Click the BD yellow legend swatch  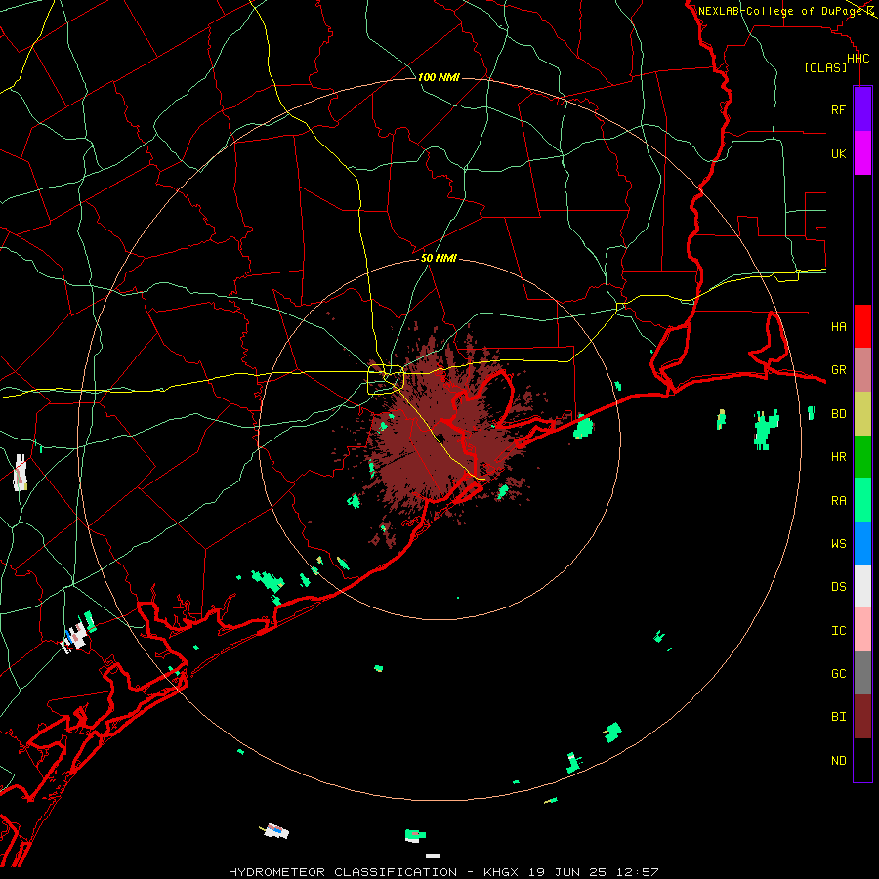862,413
